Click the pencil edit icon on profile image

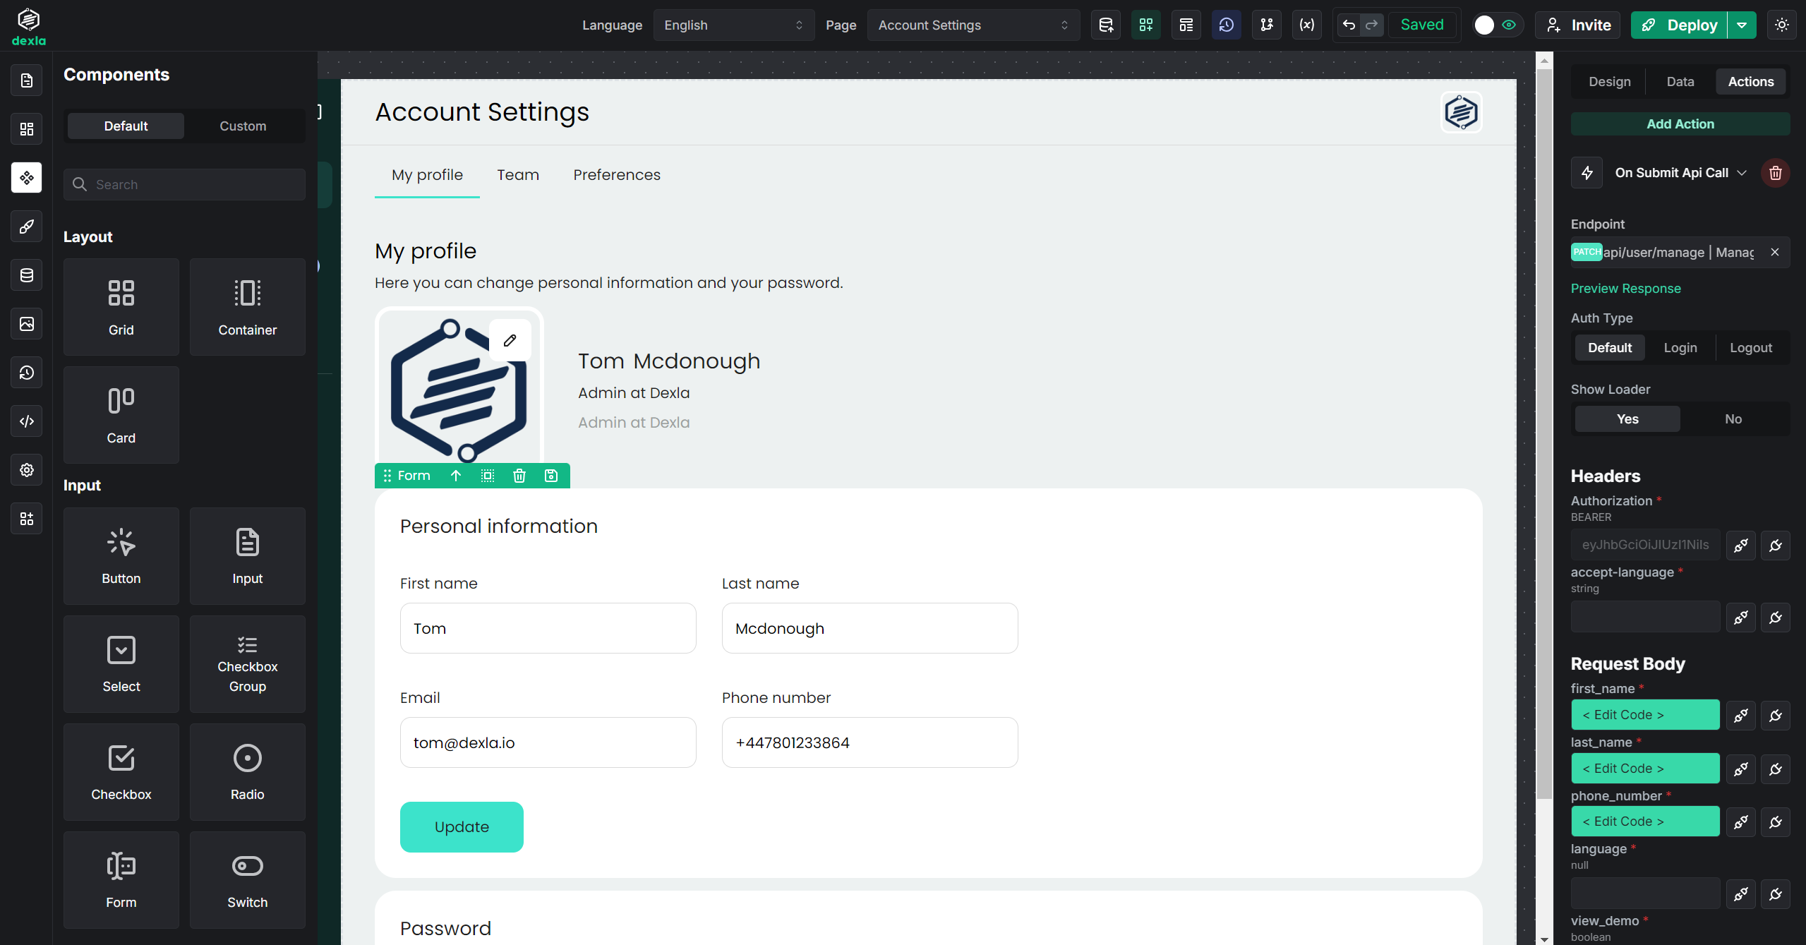point(510,340)
